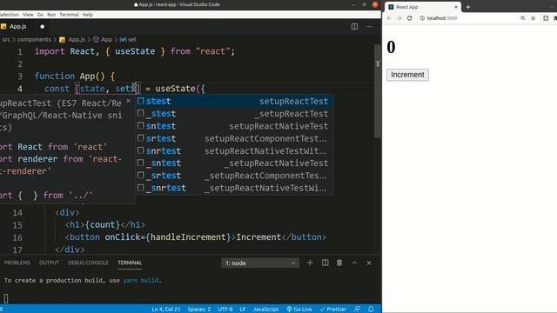Split the terminal panel
This screenshot has height=313, width=557.
[x=325, y=263]
